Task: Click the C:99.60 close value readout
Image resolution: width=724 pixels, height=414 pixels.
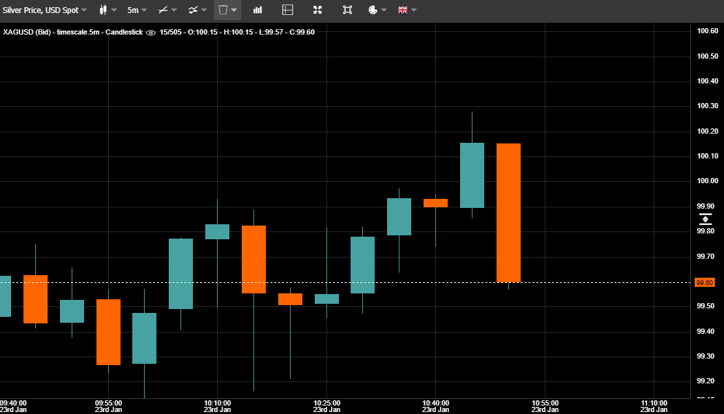Action: 302,32
